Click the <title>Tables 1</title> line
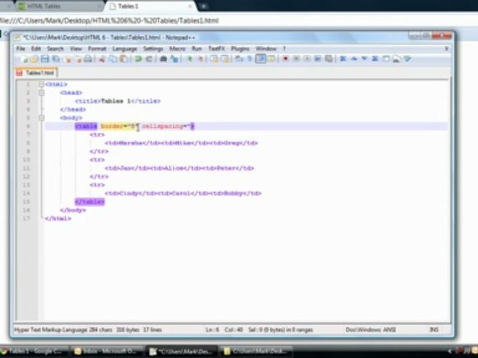The image size is (478, 358). 118,101
